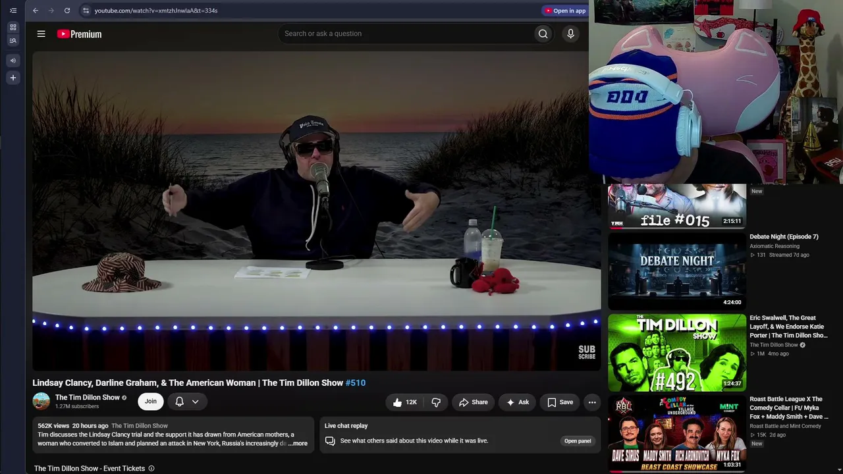Click the speaker icon in browser sidebar

click(13, 61)
